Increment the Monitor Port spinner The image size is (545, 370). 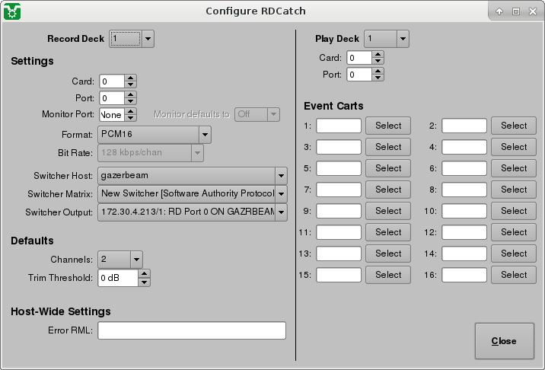pos(131,110)
